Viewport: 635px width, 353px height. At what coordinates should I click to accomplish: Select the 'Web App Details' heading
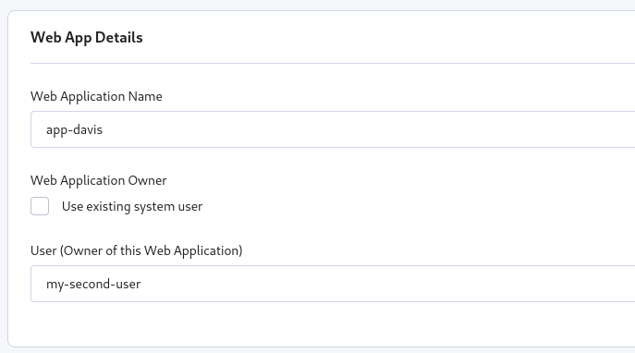pos(87,37)
